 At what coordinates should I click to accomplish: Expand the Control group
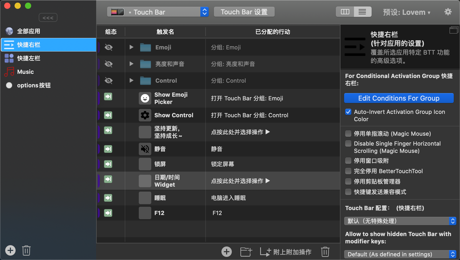click(x=132, y=80)
